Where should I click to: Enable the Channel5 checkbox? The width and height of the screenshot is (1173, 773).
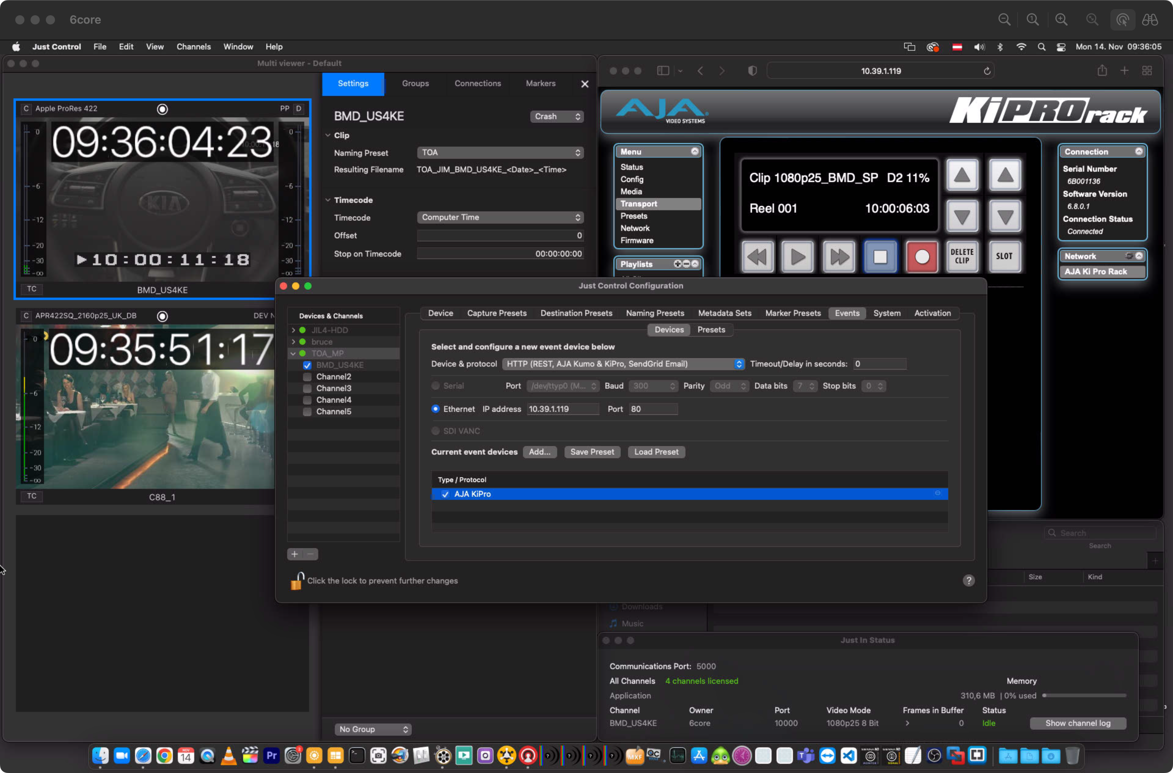(307, 412)
